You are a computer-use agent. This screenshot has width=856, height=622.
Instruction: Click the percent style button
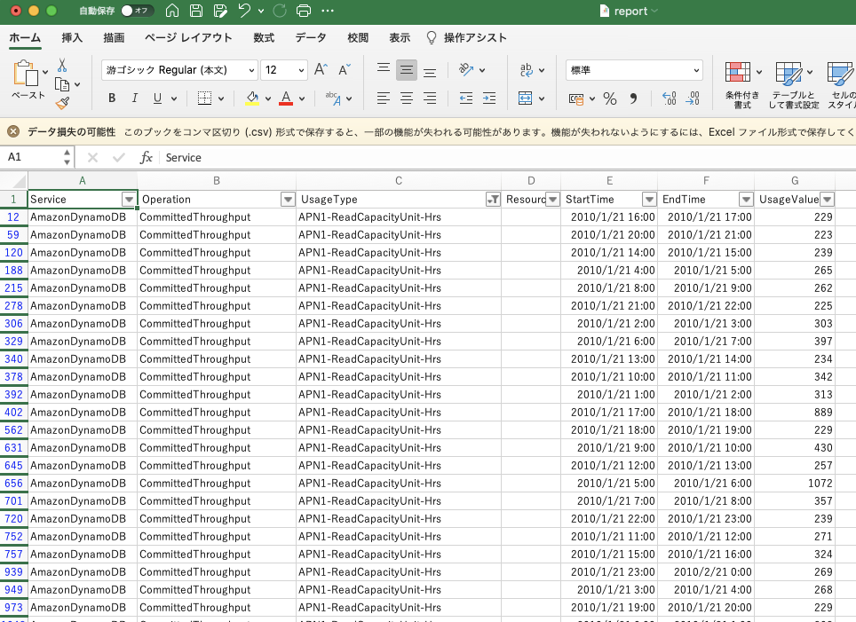pos(610,98)
